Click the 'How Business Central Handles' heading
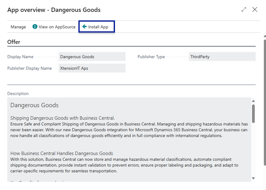Image resolution: width=266 pixels, height=190 pixels. tap(61, 153)
